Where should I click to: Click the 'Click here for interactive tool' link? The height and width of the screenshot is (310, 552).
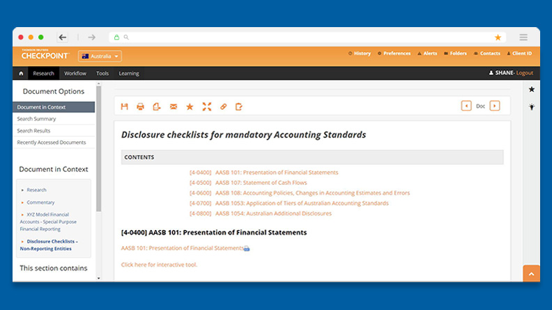point(159,264)
